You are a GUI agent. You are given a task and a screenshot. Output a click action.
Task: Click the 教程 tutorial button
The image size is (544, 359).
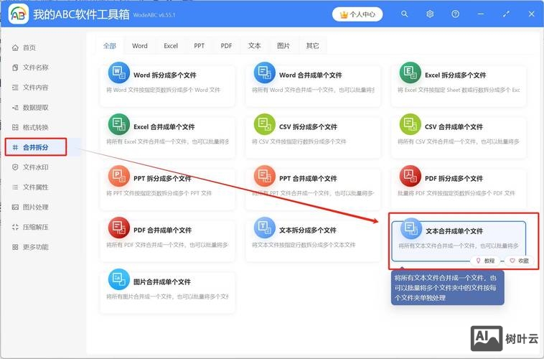pyautogui.click(x=485, y=261)
